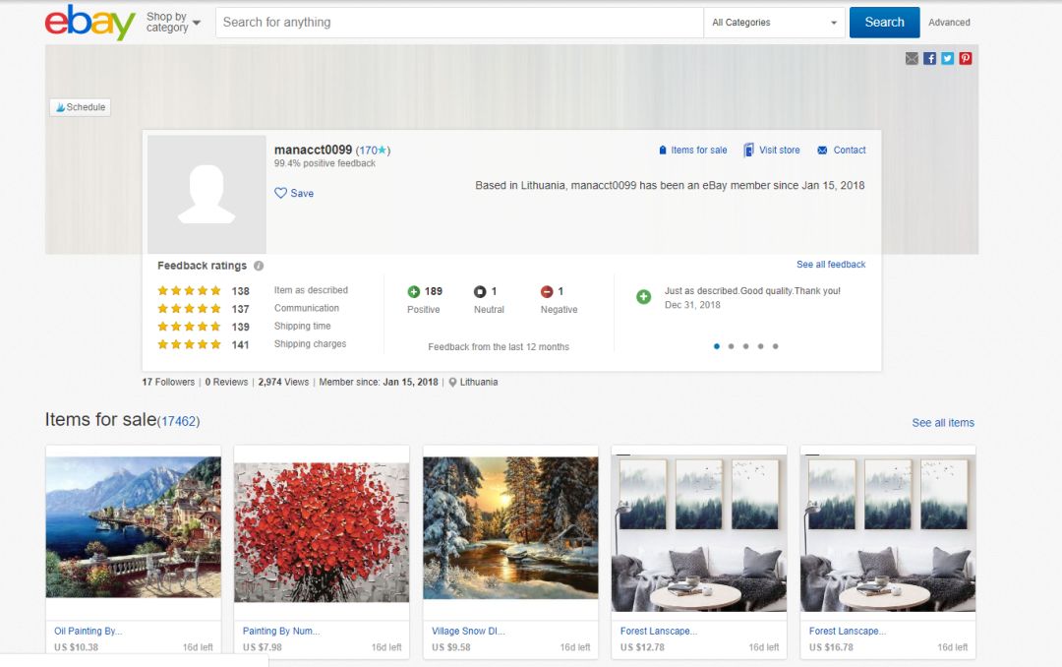Image resolution: width=1062 pixels, height=667 pixels.
Task: Click the Feedback ratings info icon
Action: point(259,266)
